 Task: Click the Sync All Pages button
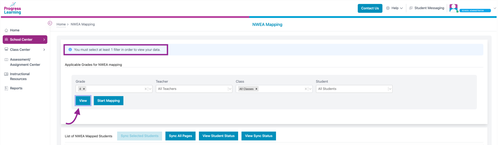point(180,136)
